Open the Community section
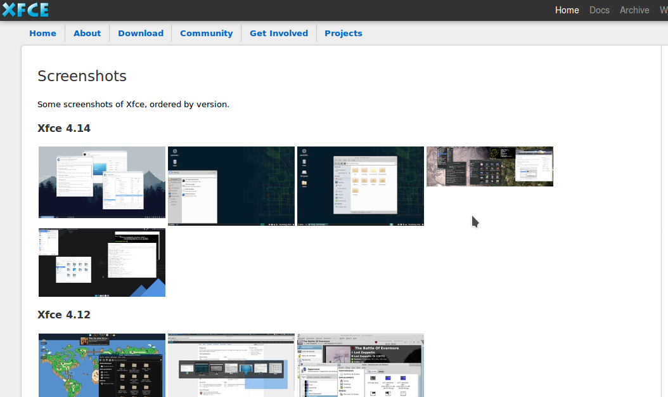 tap(206, 33)
